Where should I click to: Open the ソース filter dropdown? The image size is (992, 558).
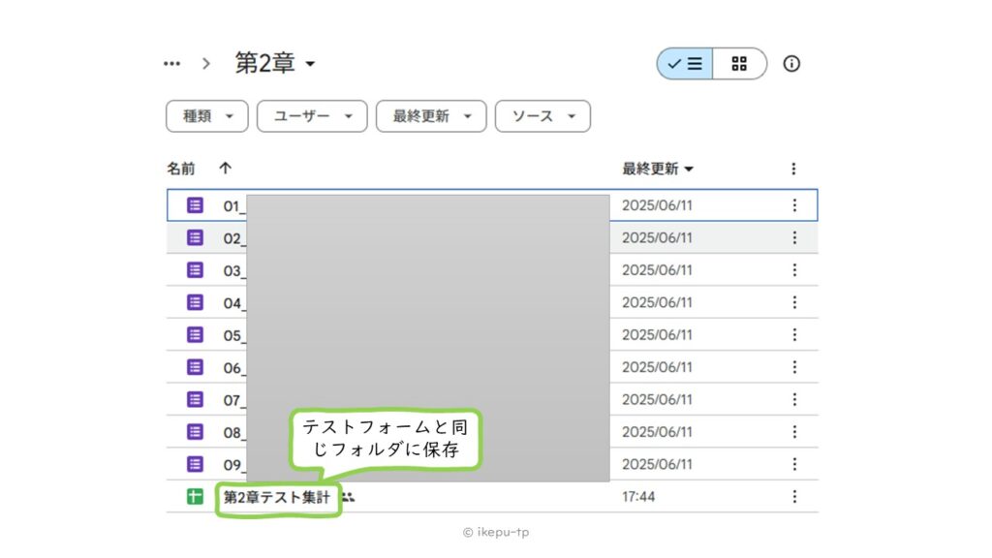542,116
